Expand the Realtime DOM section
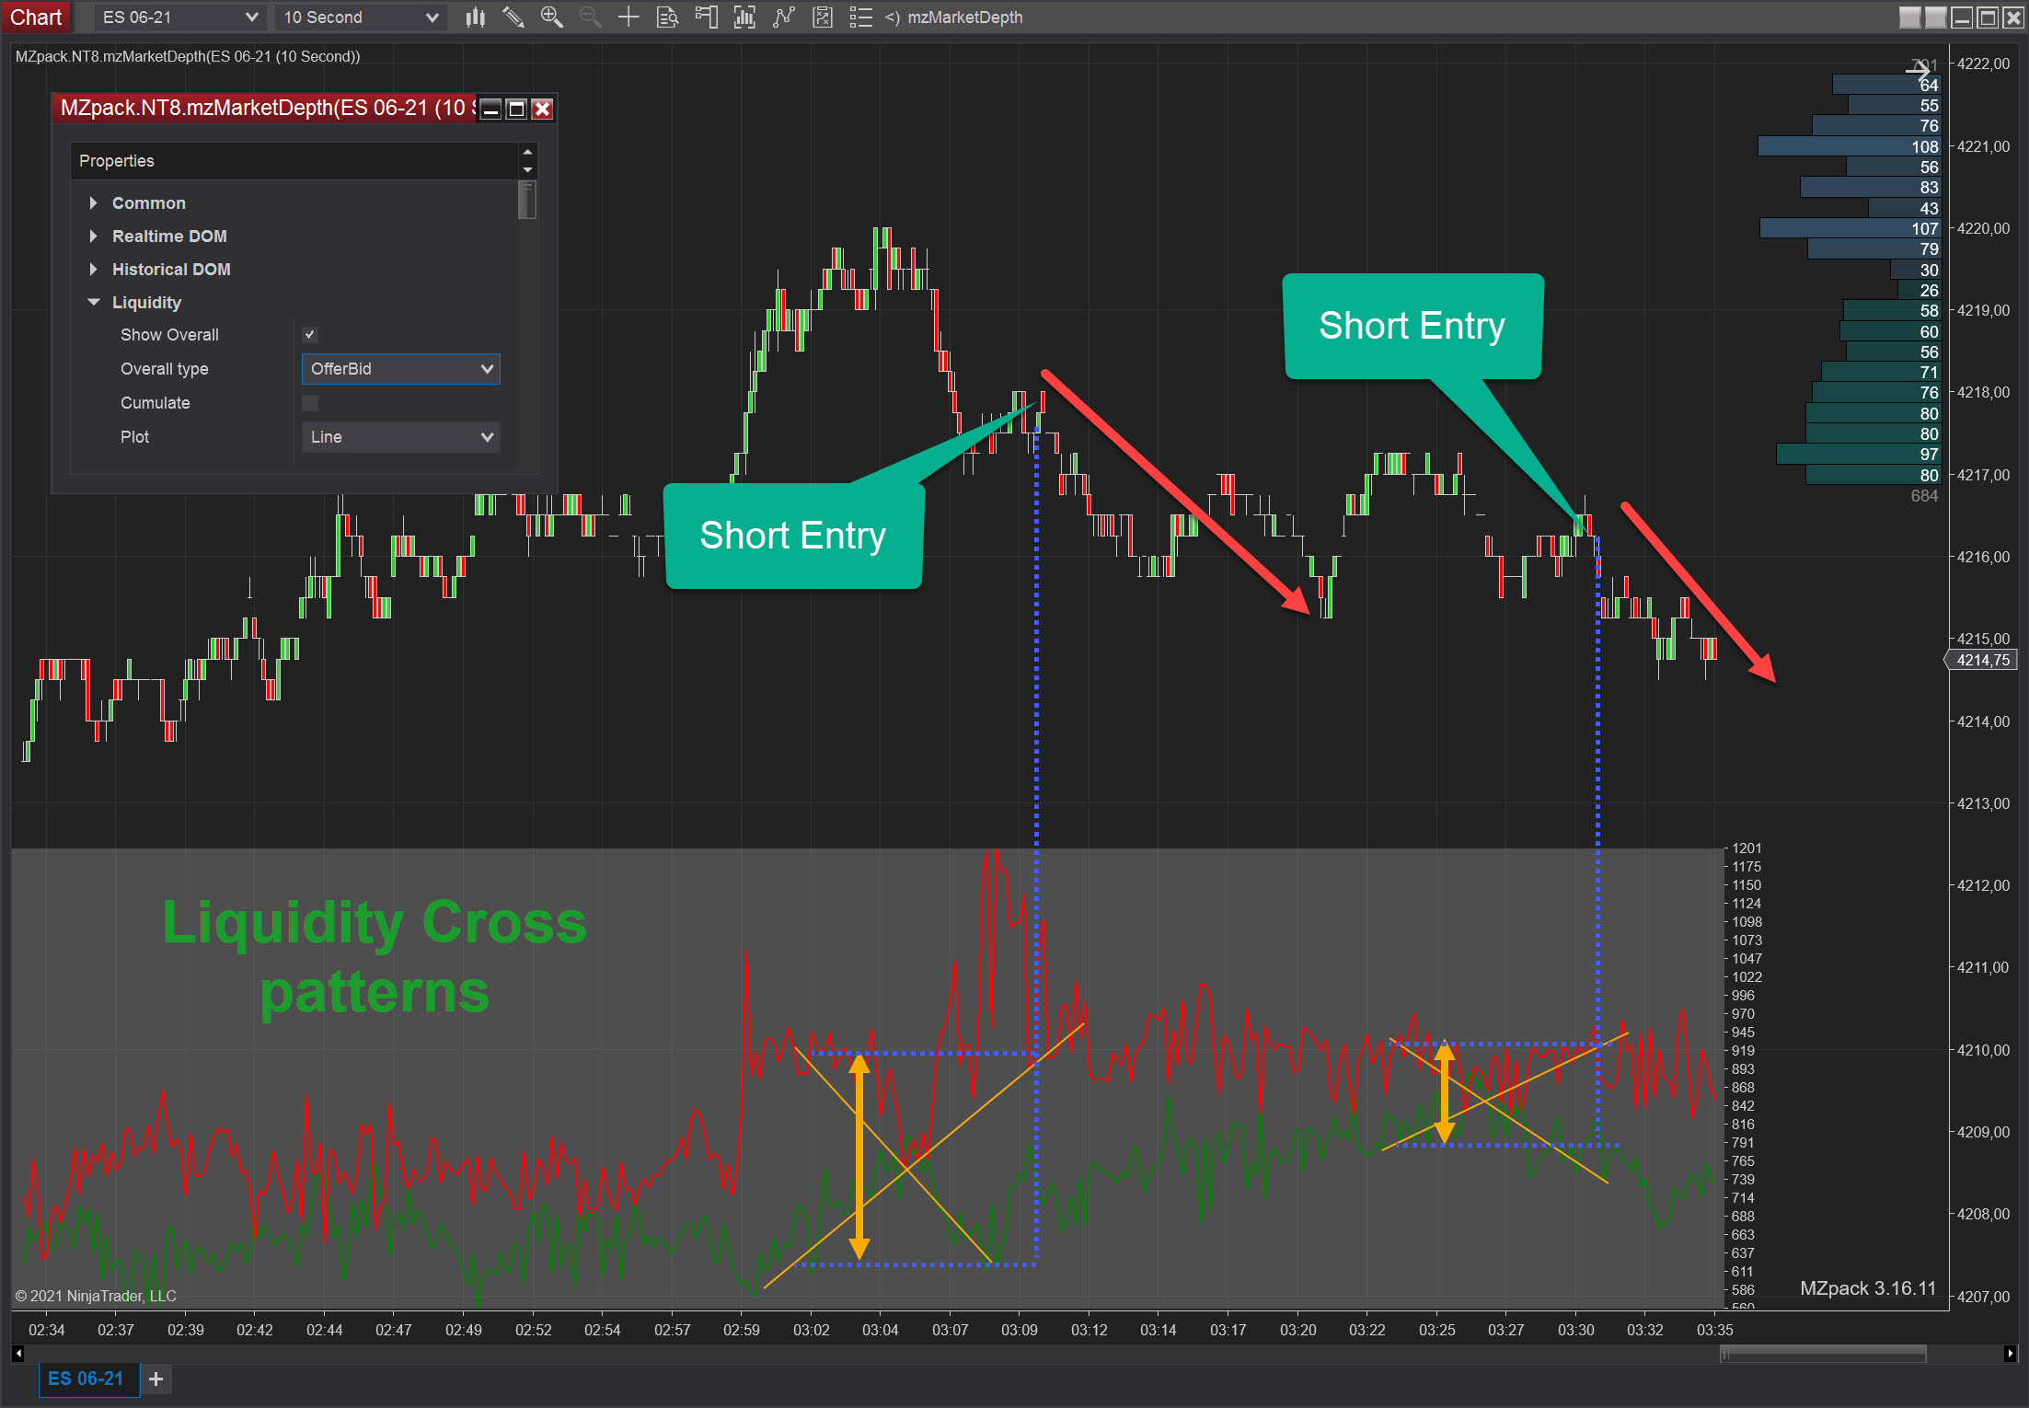 pos(93,237)
